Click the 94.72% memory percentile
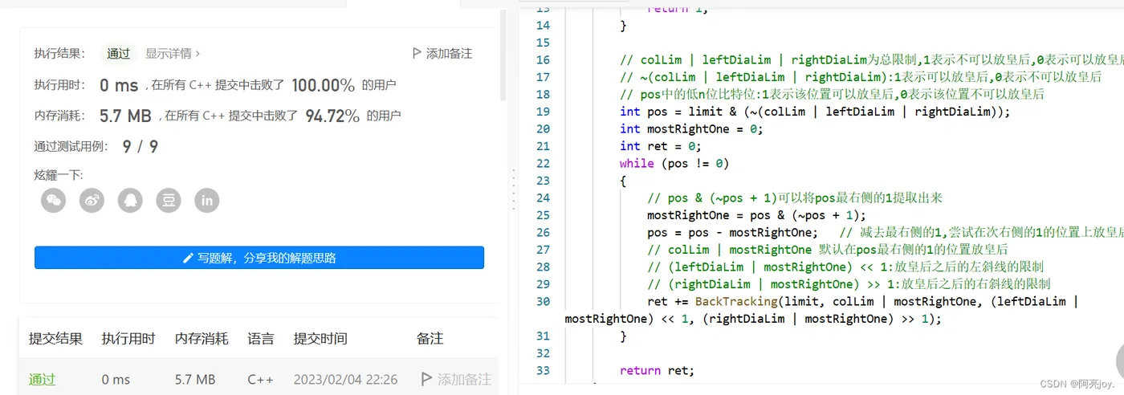This screenshot has width=1124, height=395. (x=332, y=116)
